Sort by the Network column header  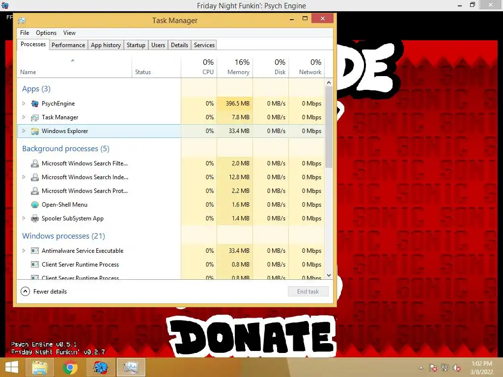click(x=307, y=67)
